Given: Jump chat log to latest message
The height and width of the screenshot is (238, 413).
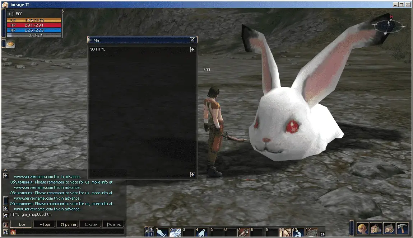Looking at the screenshot, I should tap(5, 215).
